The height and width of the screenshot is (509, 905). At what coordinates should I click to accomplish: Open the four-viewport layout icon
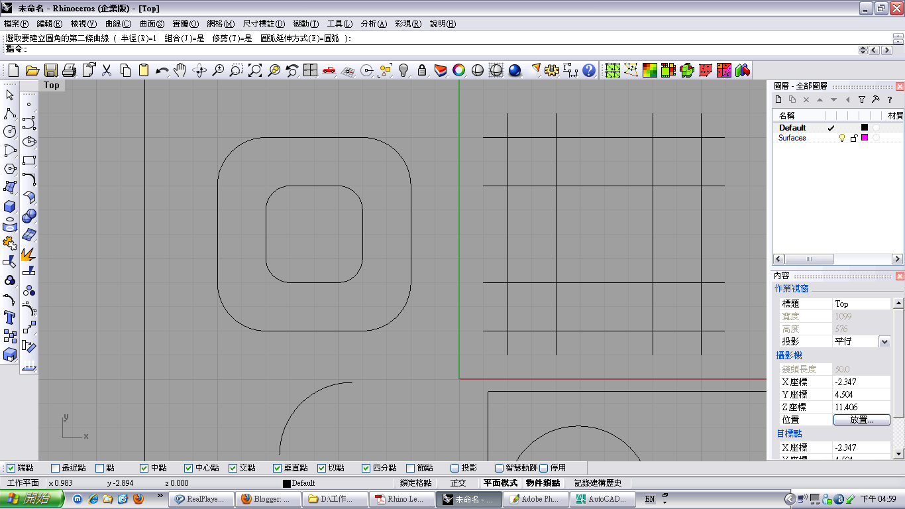[x=311, y=70]
